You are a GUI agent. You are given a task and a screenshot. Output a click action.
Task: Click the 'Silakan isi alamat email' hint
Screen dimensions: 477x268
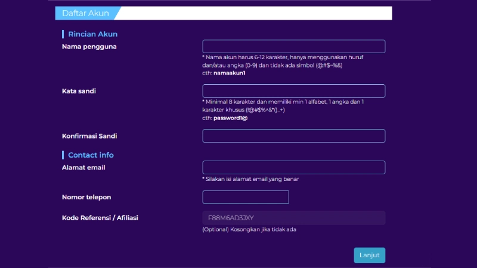point(250,179)
